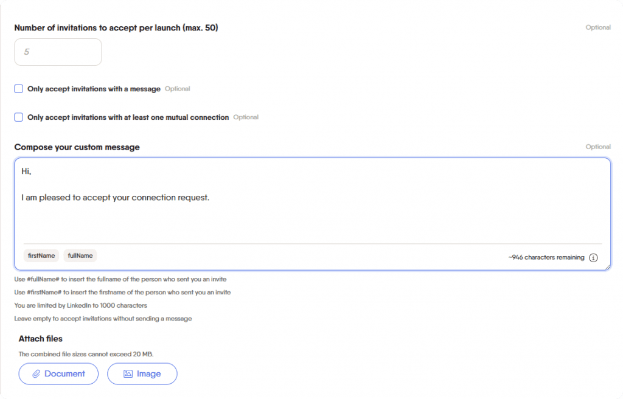Click the 'Compose your custom message' label
Viewport: 623px width, 399px height.
[x=77, y=147]
